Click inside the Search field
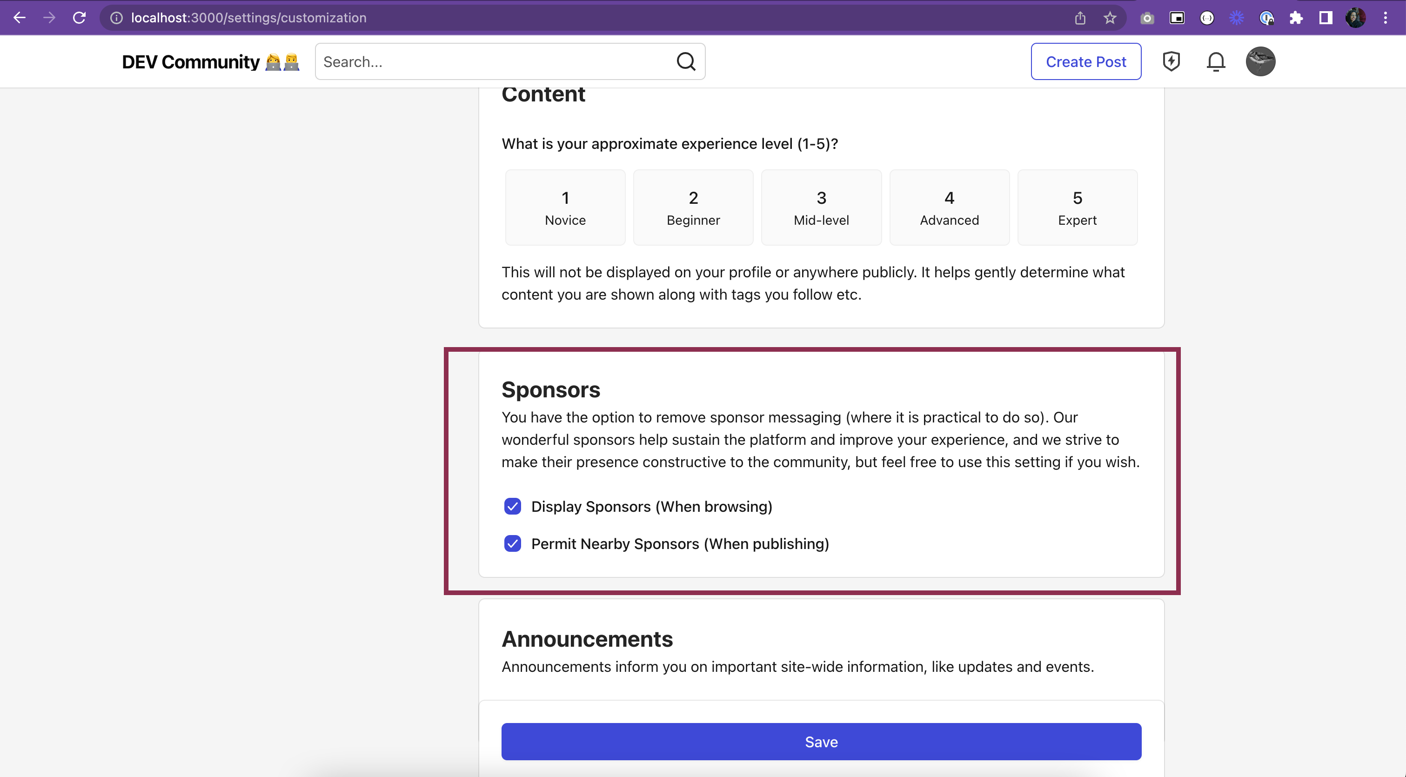 pyautogui.click(x=491, y=61)
